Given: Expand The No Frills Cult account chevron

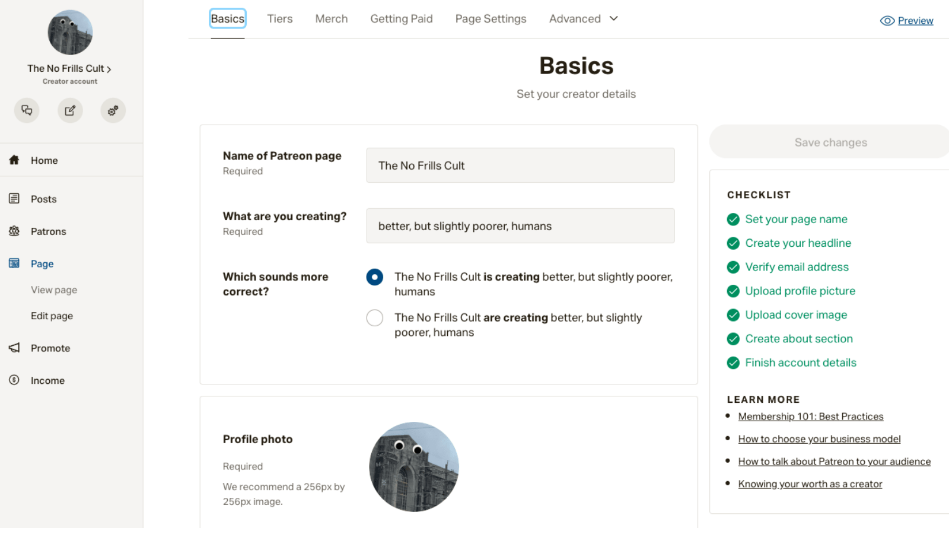Looking at the screenshot, I should pos(109,69).
